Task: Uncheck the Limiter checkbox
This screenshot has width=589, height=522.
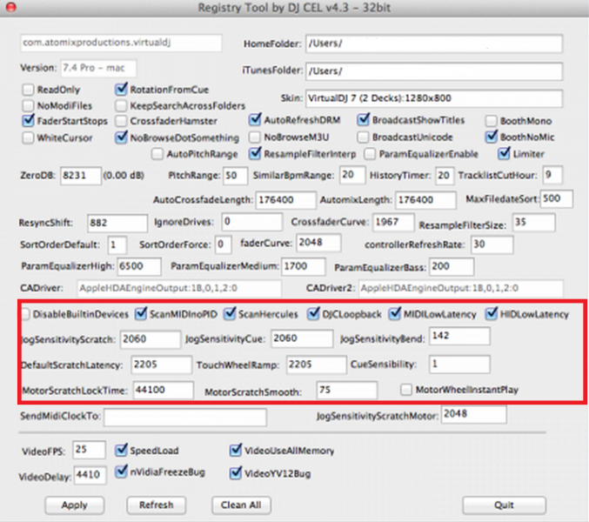Action: [504, 153]
